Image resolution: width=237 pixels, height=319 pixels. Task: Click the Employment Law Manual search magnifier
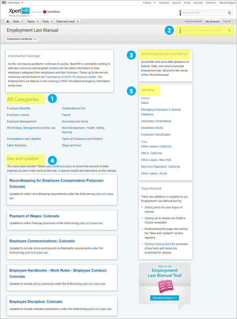[229, 30]
